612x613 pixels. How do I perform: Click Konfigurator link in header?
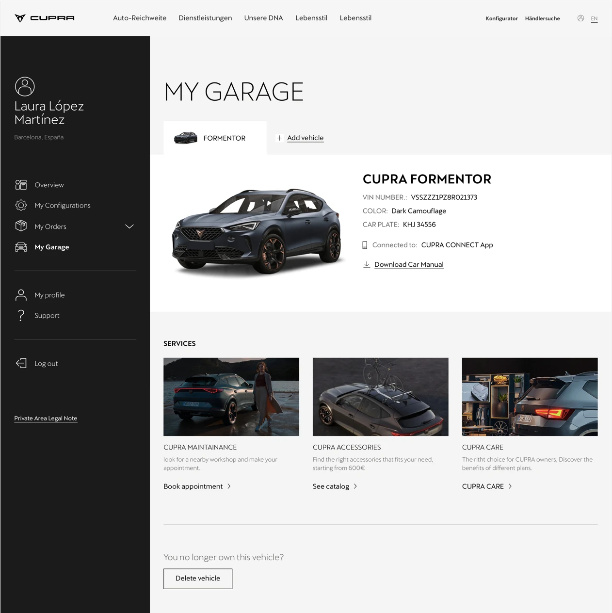501,18
